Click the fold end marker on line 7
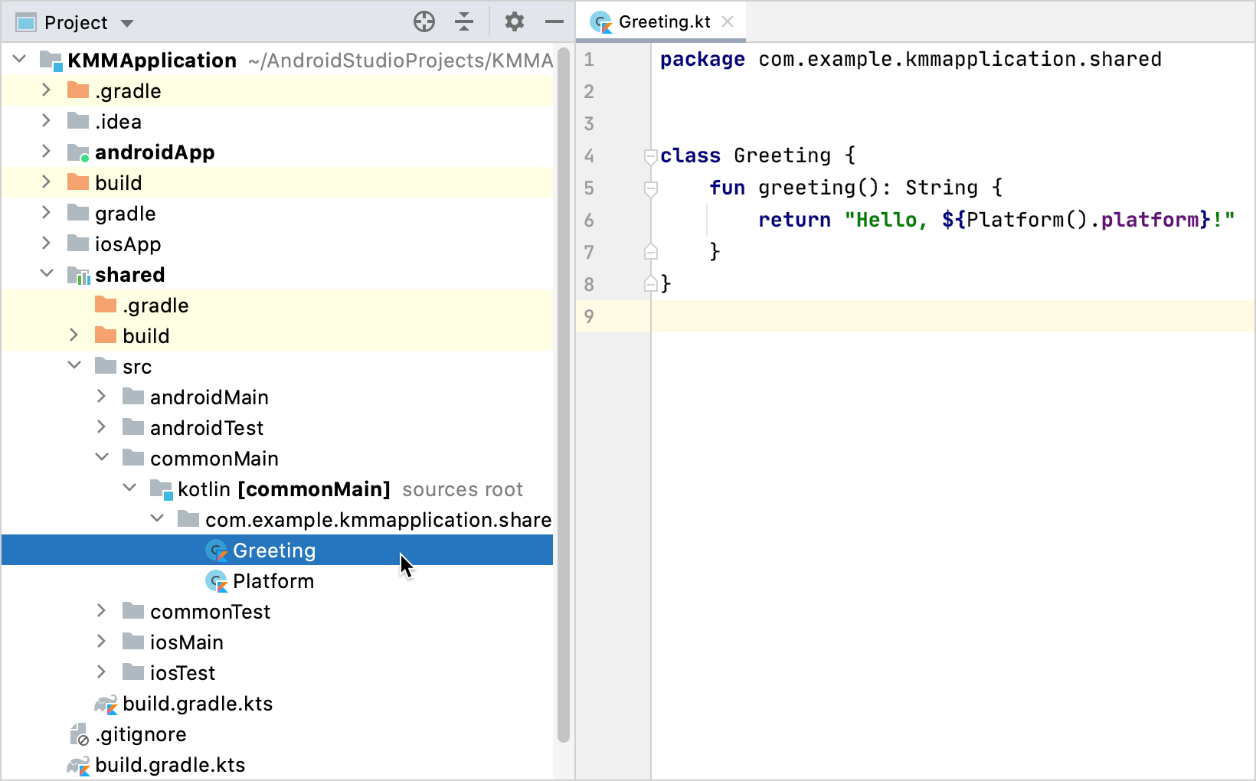Image resolution: width=1256 pixels, height=781 pixels. 651,251
